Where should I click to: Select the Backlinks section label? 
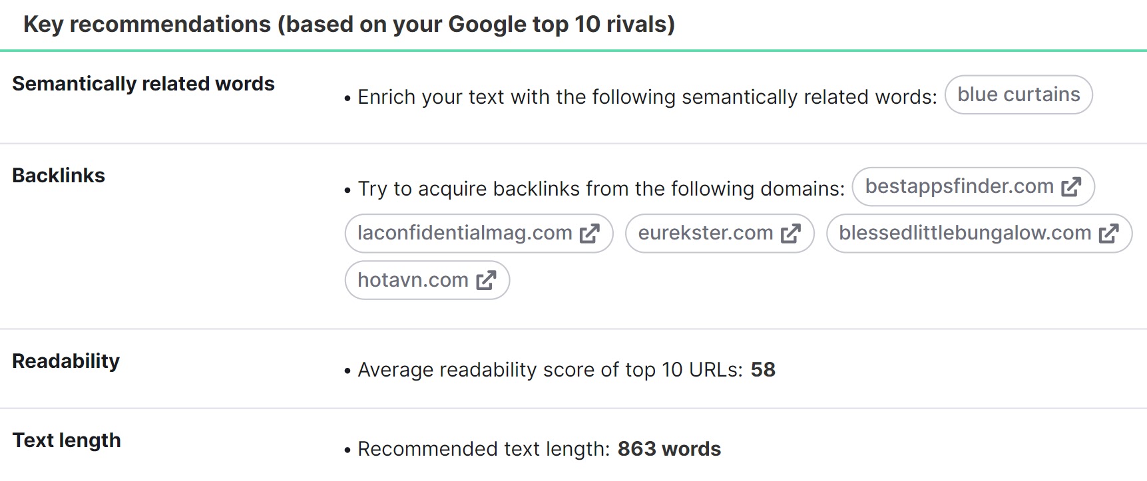[x=59, y=176]
